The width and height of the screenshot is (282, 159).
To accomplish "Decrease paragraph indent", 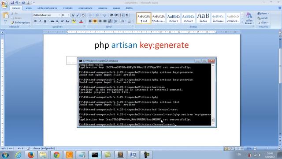I will coord(111,15).
